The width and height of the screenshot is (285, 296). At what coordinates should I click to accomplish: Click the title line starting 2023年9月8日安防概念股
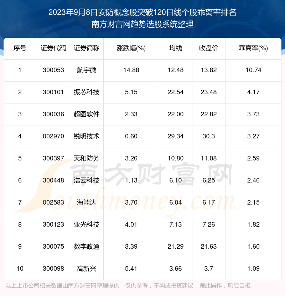click(x=142, y=12)
